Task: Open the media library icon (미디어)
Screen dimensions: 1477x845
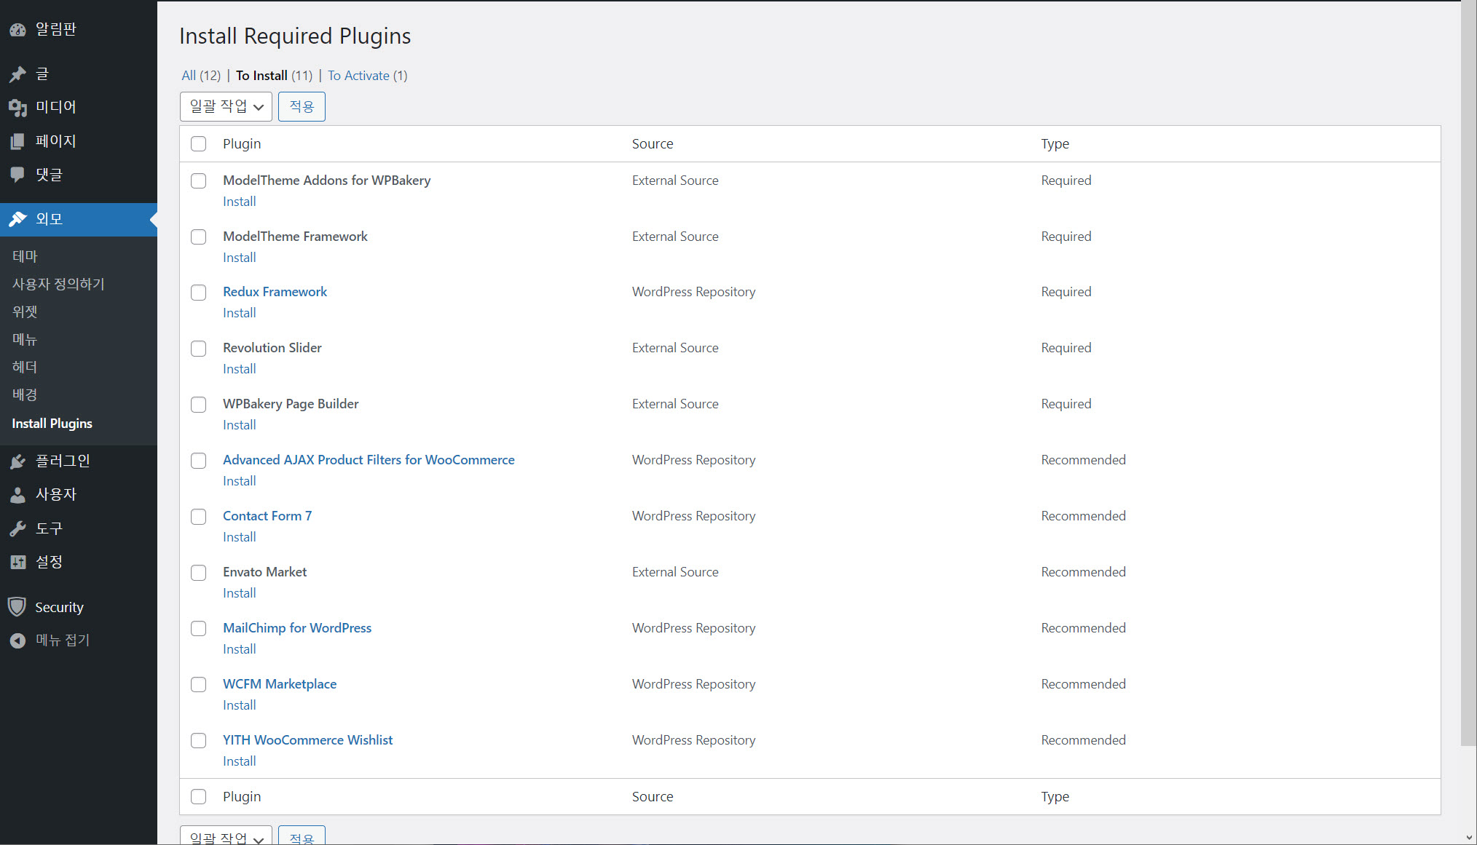Action: tap(17, 108)
